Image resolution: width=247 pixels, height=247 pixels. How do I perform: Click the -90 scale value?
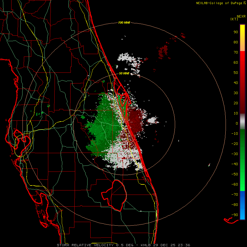[x=235, y=215]
